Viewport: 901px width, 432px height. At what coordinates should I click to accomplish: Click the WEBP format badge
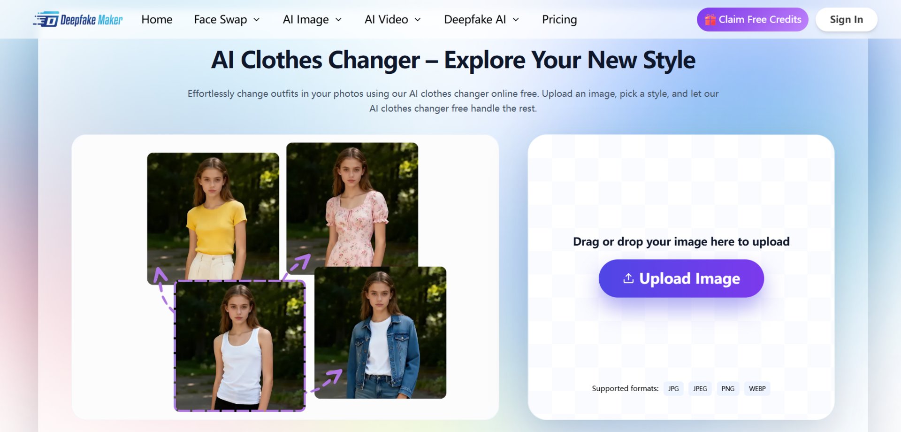(757, 389)
